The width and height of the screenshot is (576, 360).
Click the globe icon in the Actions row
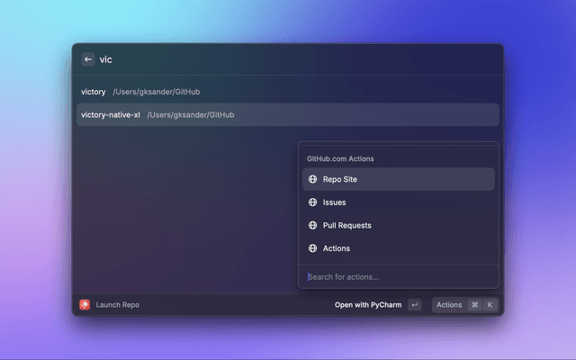click(313, 248)
